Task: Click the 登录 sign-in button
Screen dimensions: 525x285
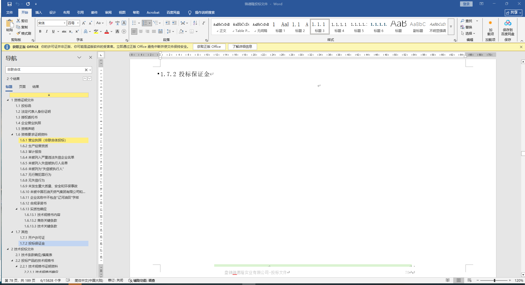Action: 466,4
